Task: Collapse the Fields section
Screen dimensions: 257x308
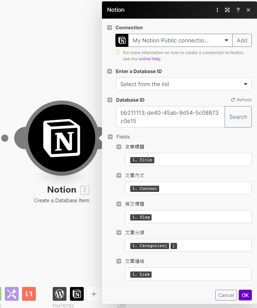Action: (110, 136)
